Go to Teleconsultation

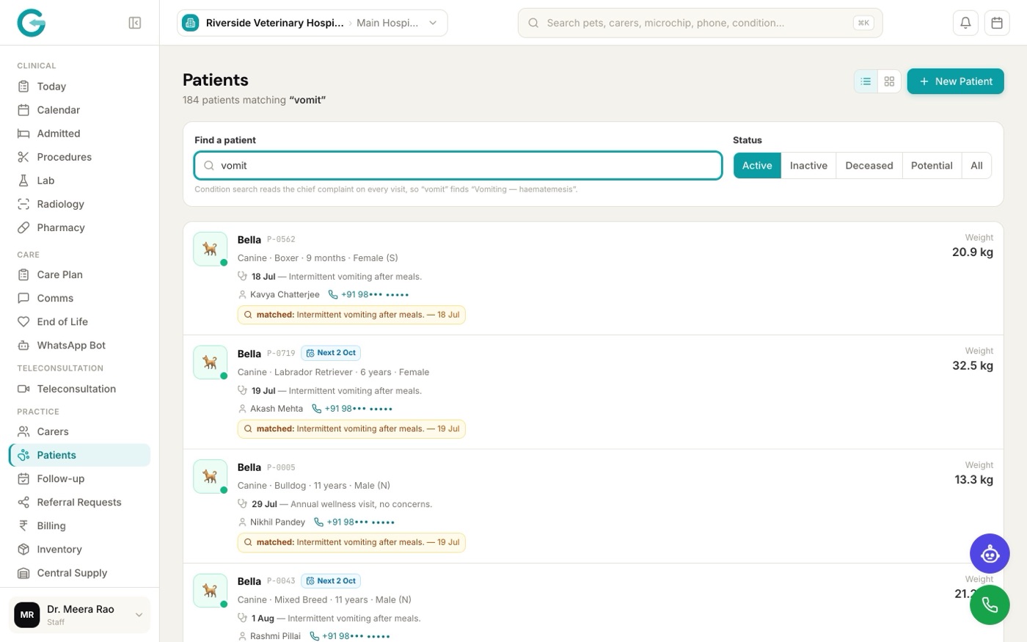pos(79,389)
